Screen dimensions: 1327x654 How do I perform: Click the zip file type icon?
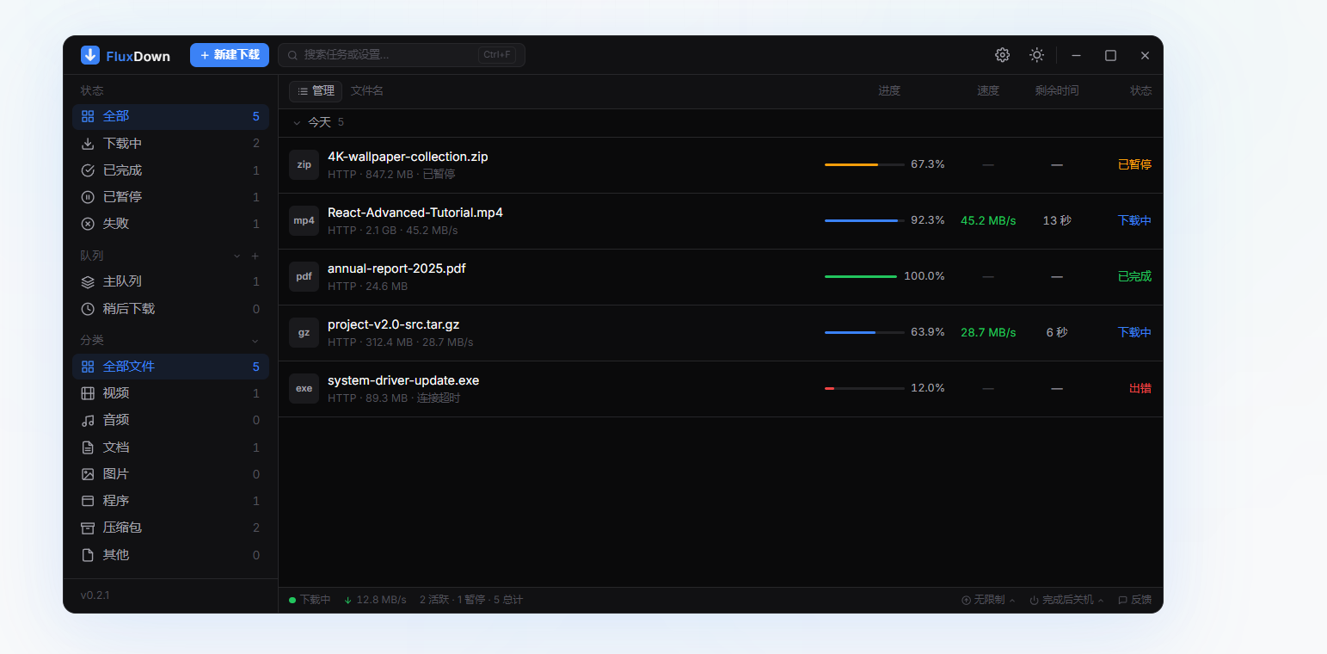[x=304, y=164]
